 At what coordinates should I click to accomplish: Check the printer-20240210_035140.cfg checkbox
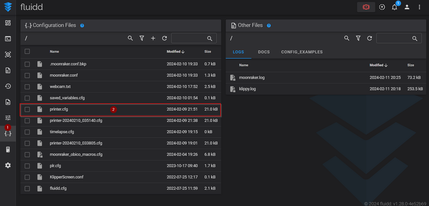[x=27, y=121]
